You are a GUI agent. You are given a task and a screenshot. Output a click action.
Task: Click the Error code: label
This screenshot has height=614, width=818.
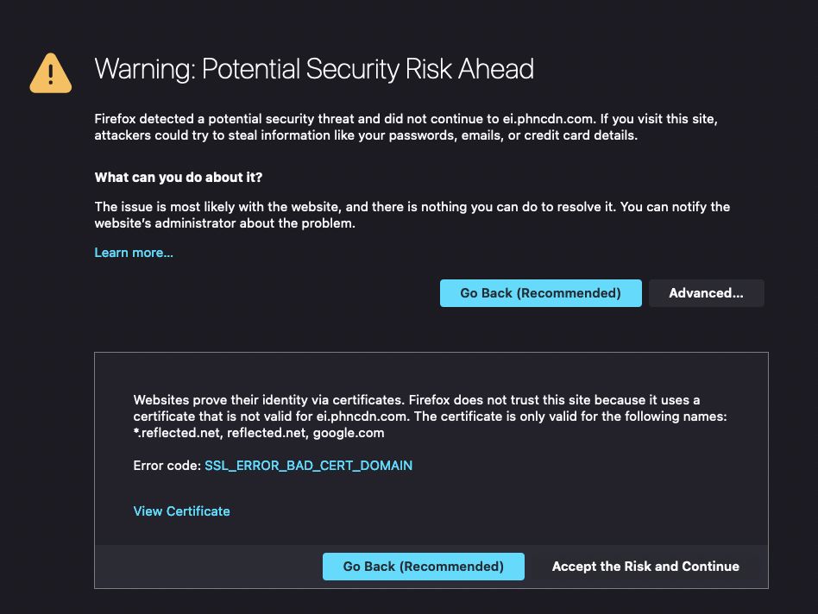167,466
